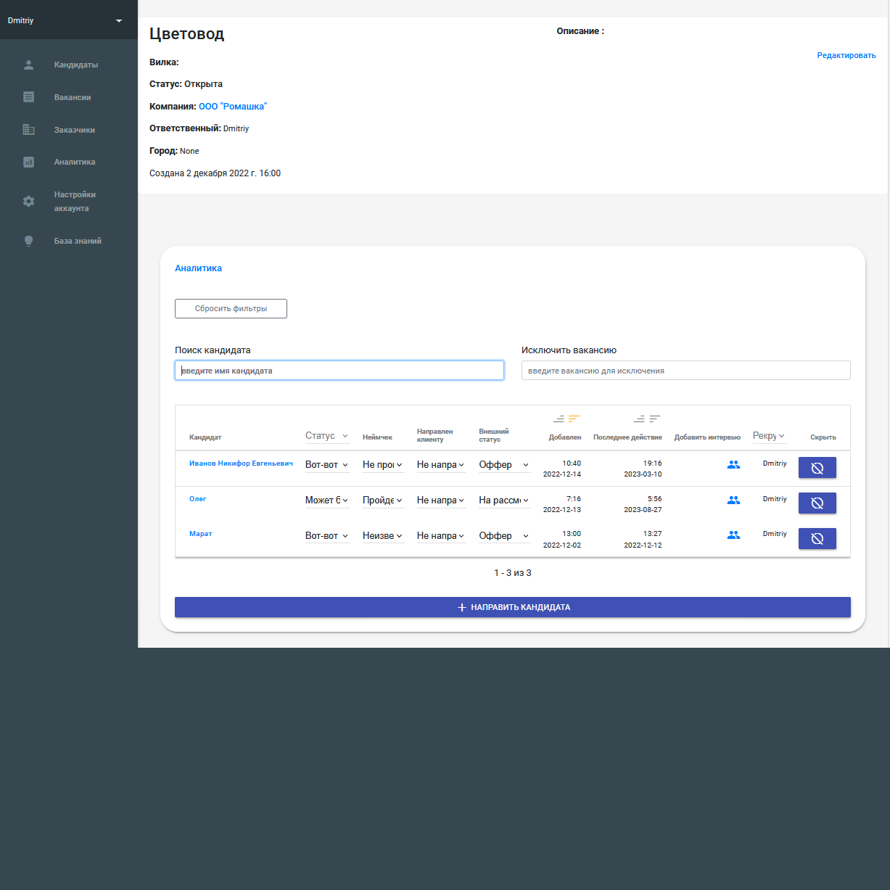Click the Заказчики building icon

tap(28, 130)
